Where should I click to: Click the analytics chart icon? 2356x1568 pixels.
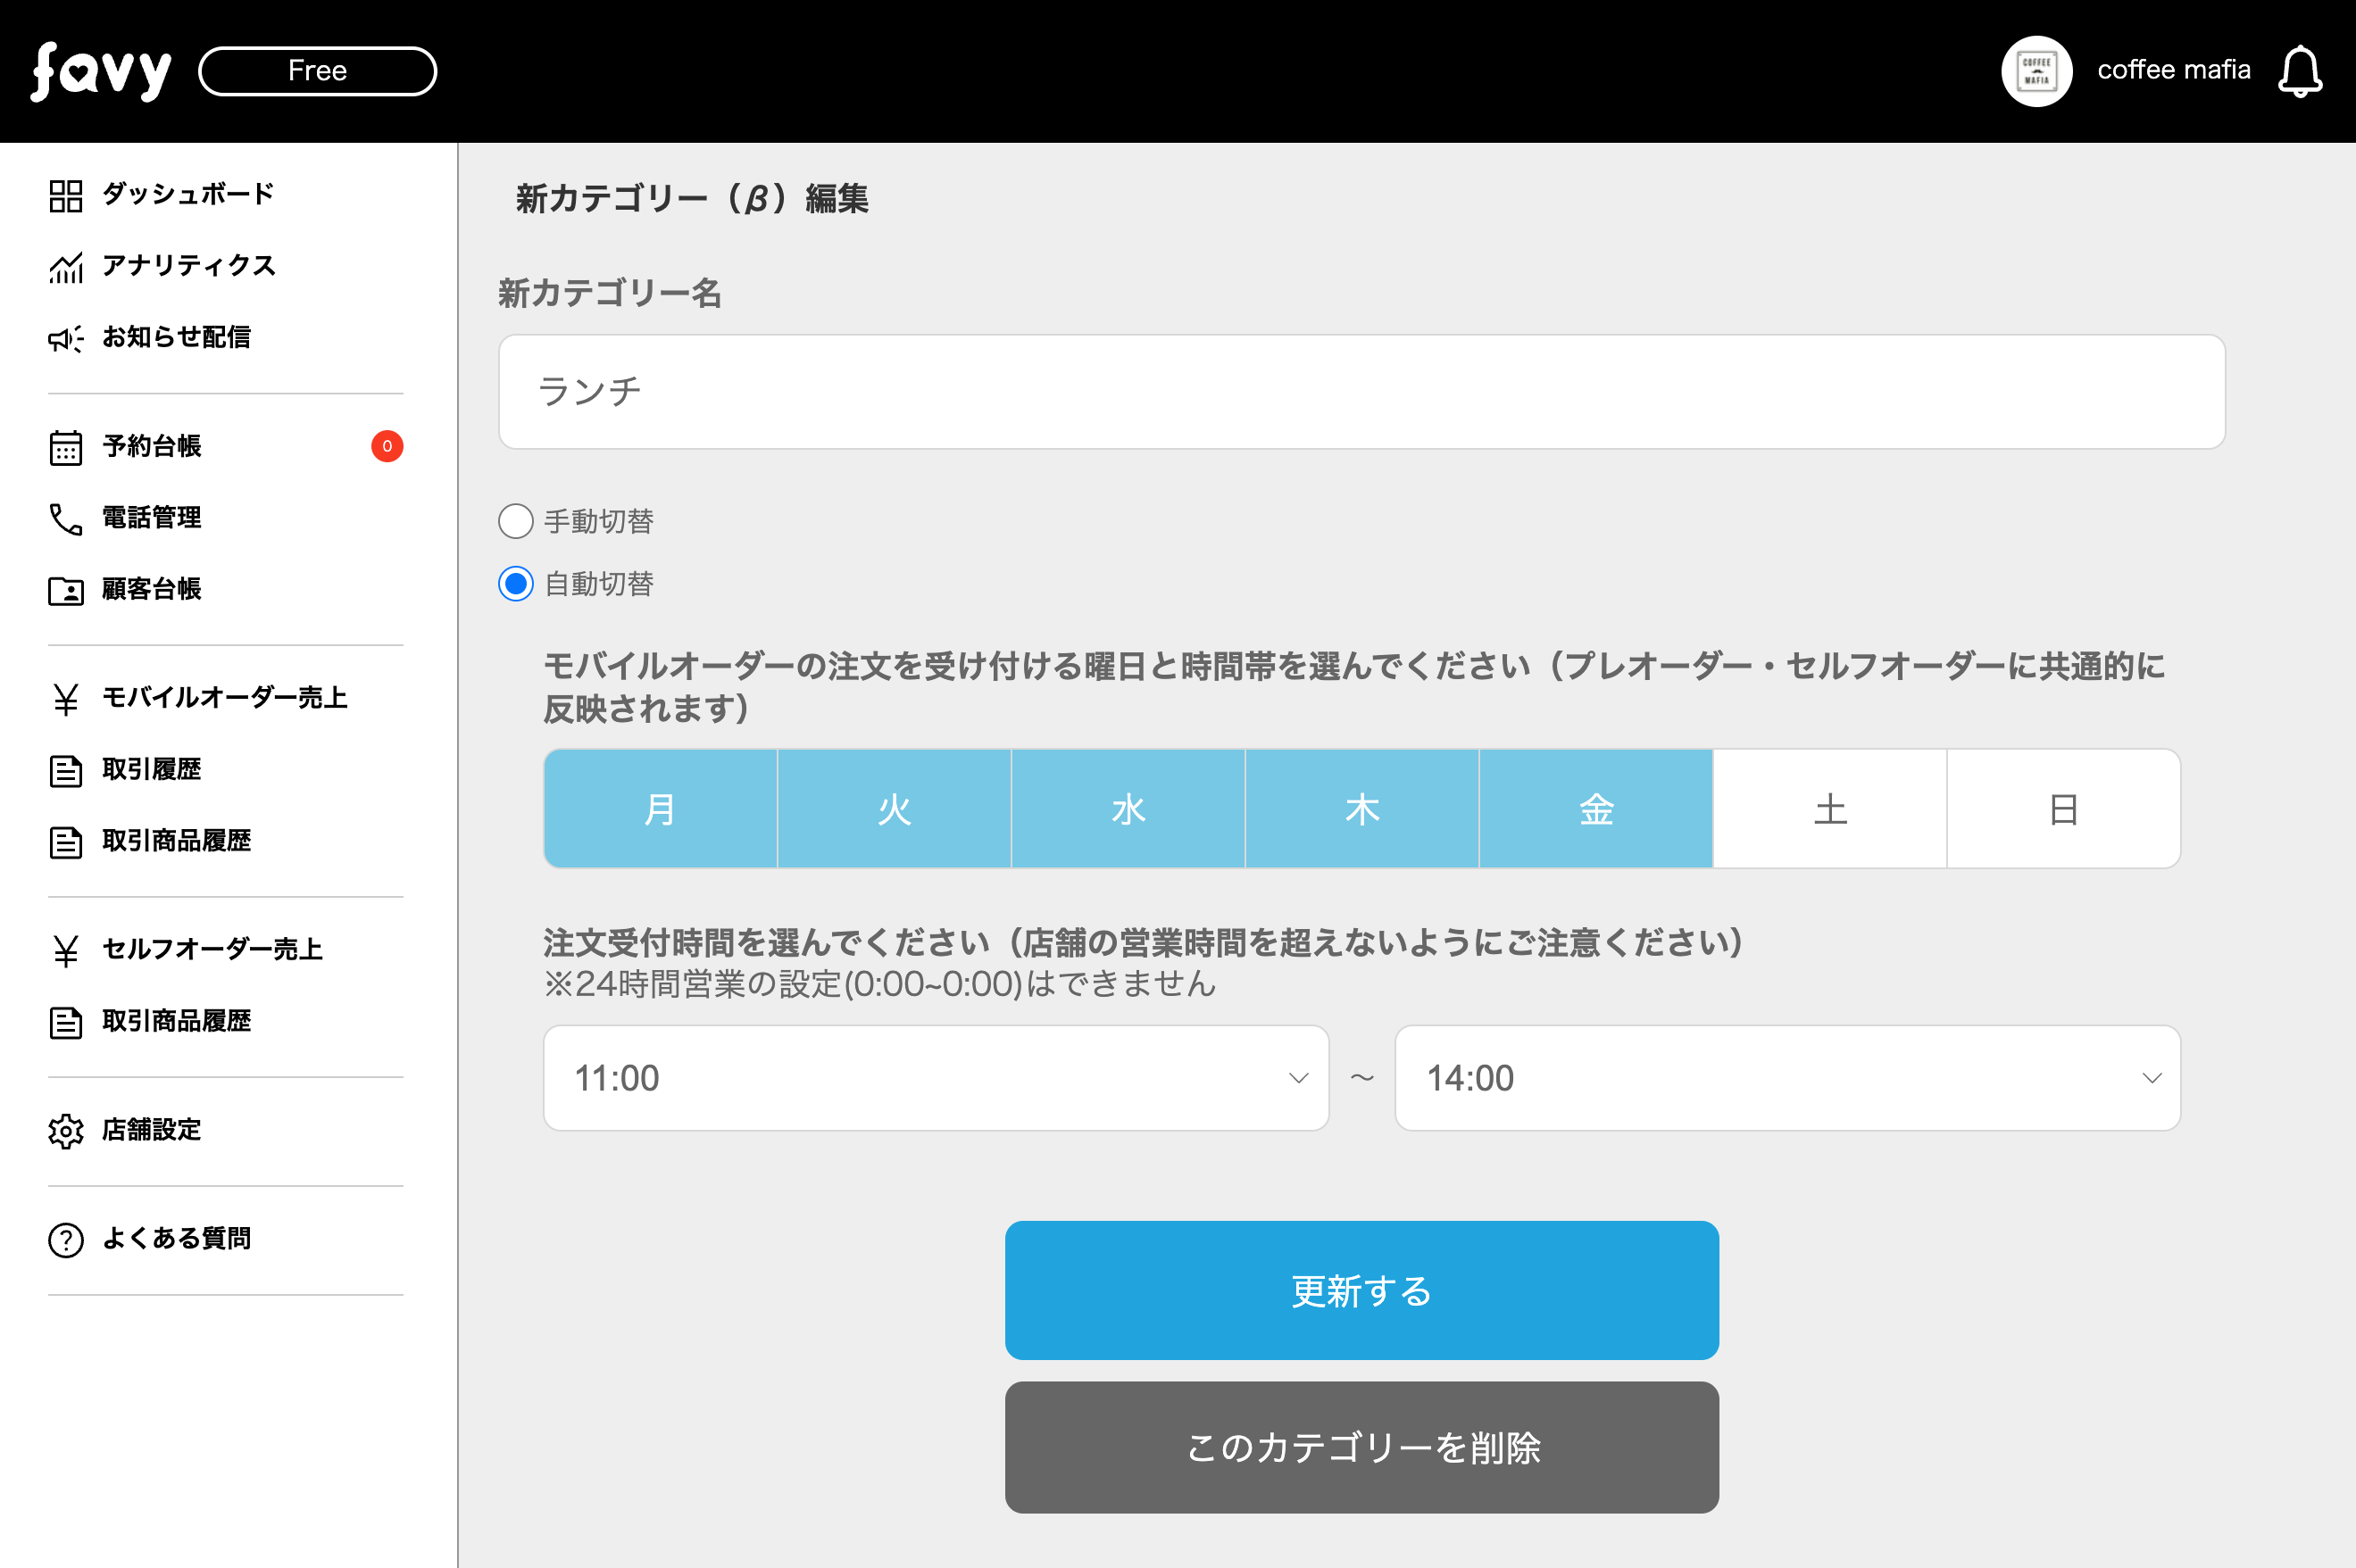[66, 267]
